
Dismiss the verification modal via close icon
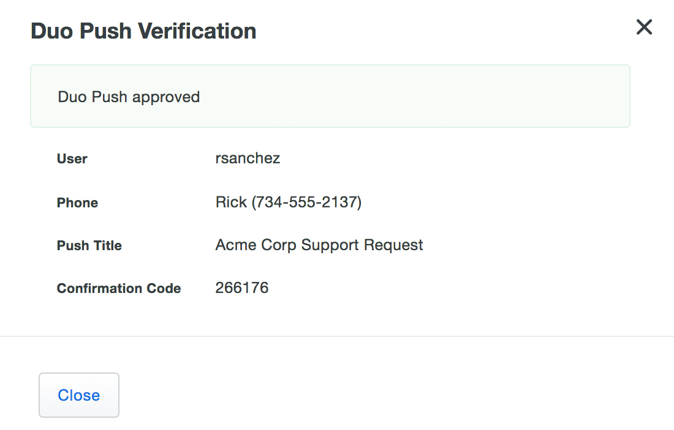click(x=644, y=27)
